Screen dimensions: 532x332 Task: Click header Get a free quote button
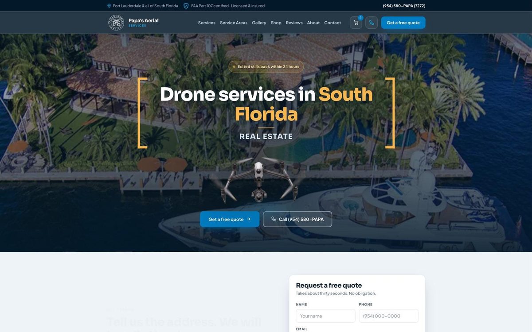(403, 23)
